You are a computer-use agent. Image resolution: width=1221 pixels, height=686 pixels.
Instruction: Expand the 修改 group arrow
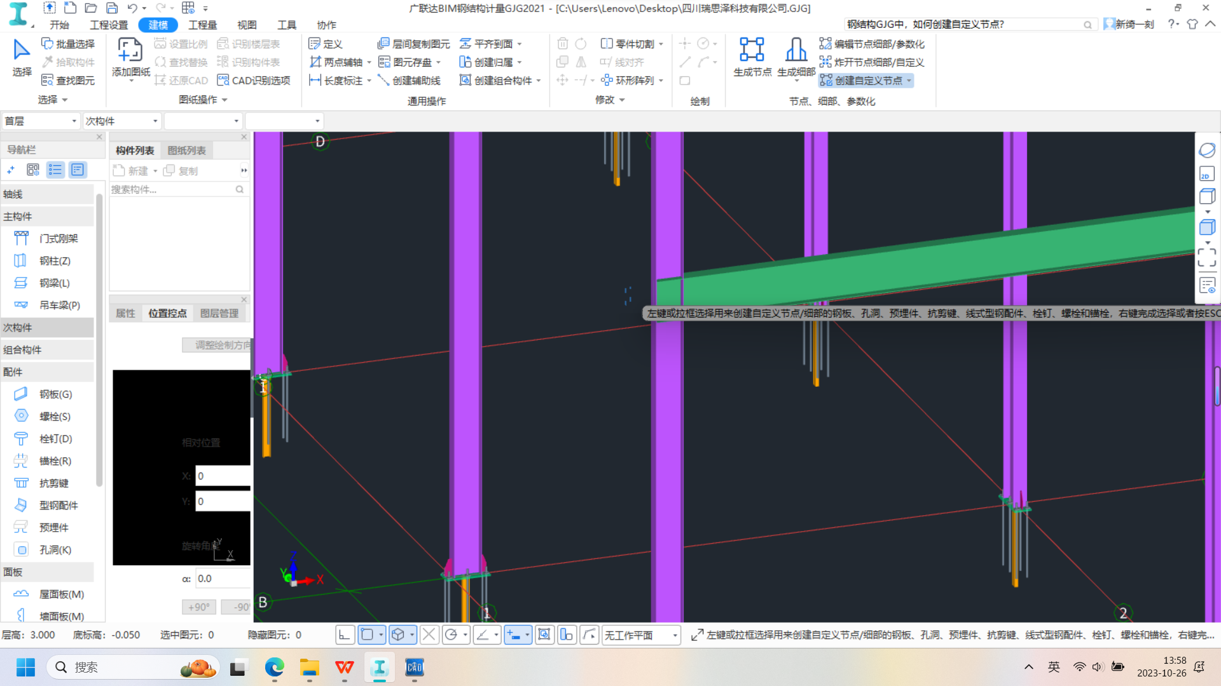coord(622,100)
